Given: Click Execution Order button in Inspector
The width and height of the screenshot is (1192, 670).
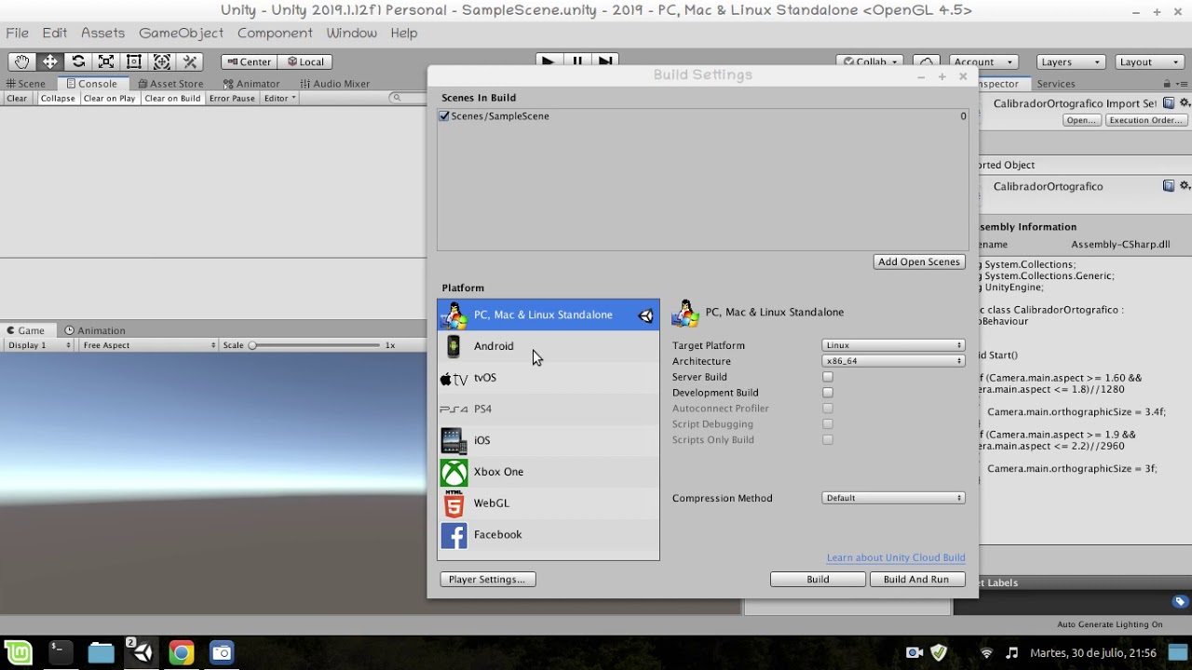Looking at the screenshot, I should 1145,120.
